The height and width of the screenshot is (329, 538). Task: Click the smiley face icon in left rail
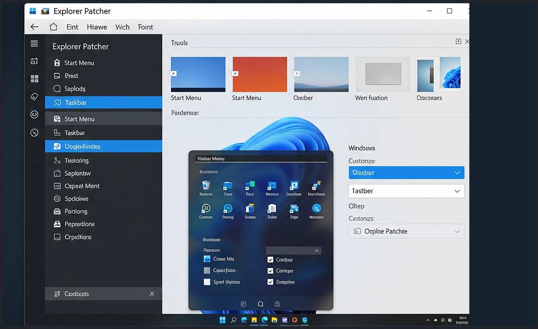(34, 114)
